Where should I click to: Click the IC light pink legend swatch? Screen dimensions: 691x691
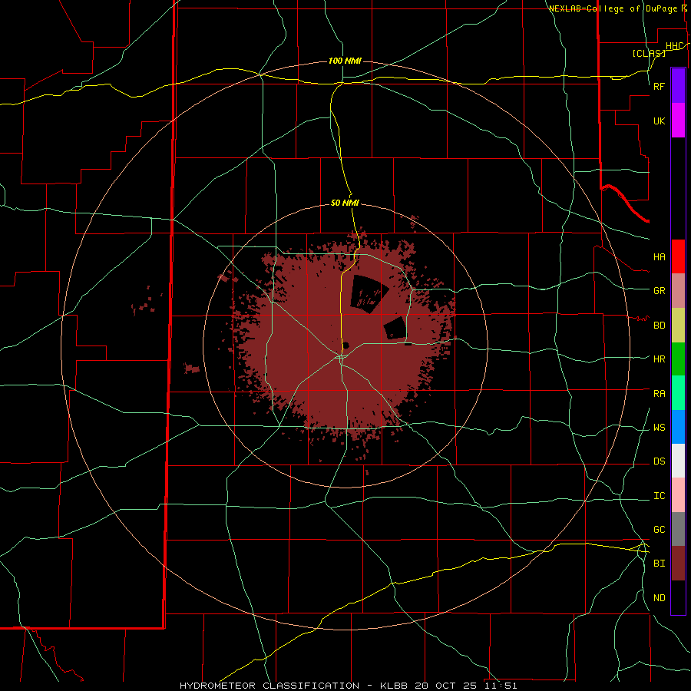coord(678,495)
